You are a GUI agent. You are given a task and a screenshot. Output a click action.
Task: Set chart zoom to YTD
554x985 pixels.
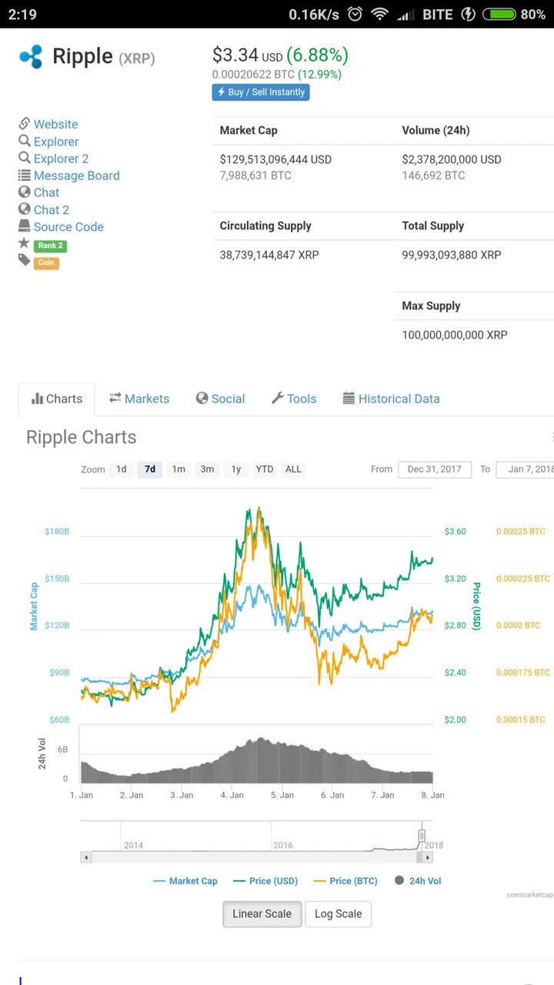click(265, 469)
